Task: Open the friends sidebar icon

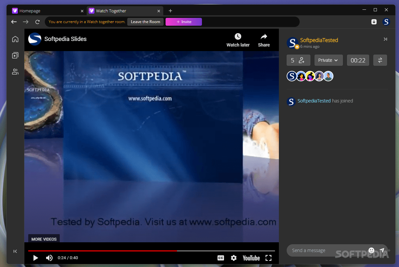Action: click(15, 72)
